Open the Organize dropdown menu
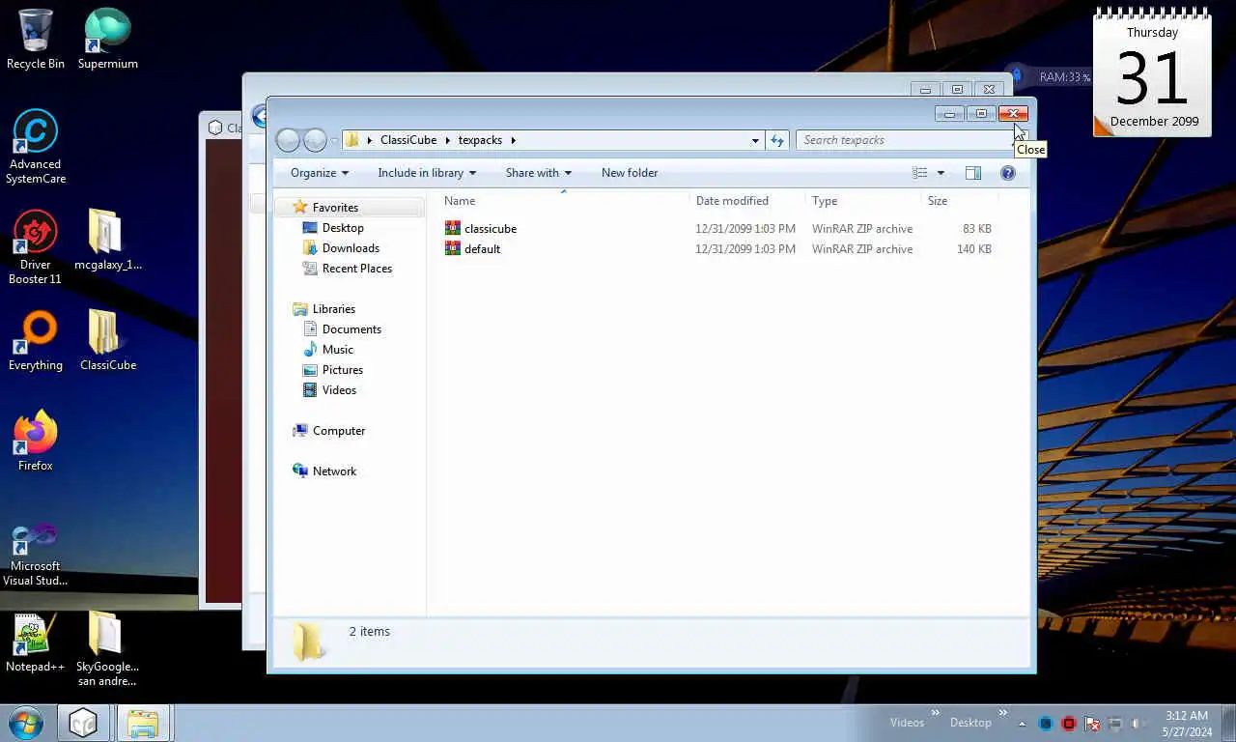 pos(320,173)
